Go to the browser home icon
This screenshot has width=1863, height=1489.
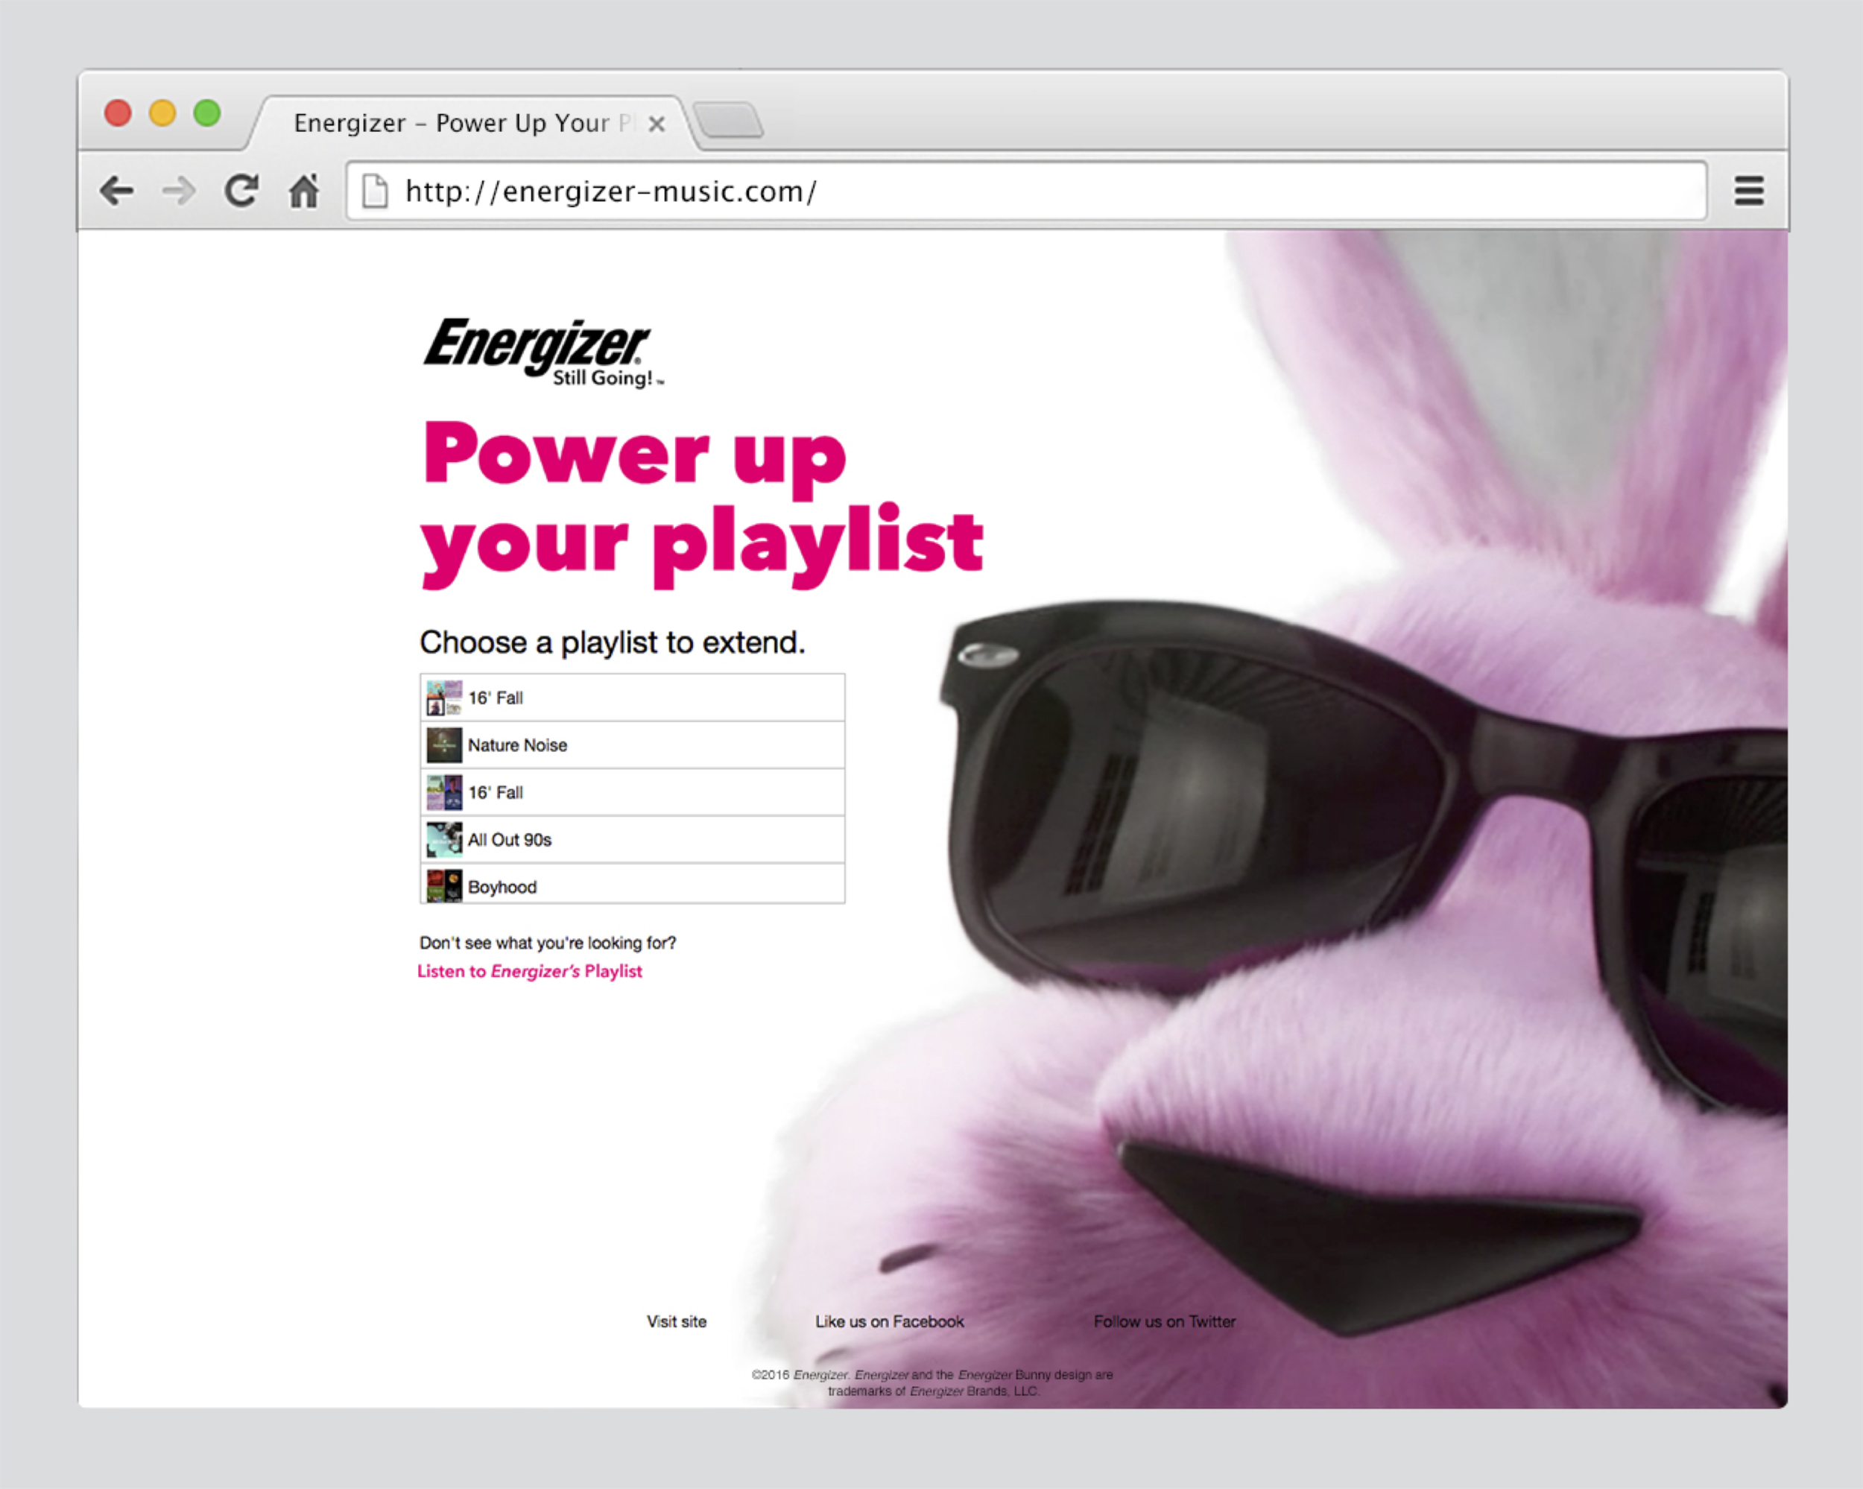tap(303, 191)
